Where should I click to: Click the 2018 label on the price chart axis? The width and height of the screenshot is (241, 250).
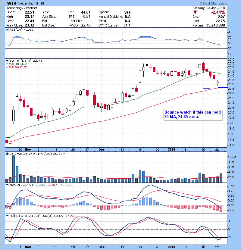(172, 149)
